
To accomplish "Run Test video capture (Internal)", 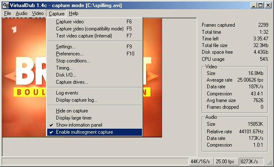I will pyautogui.click(x=84, y=36).
